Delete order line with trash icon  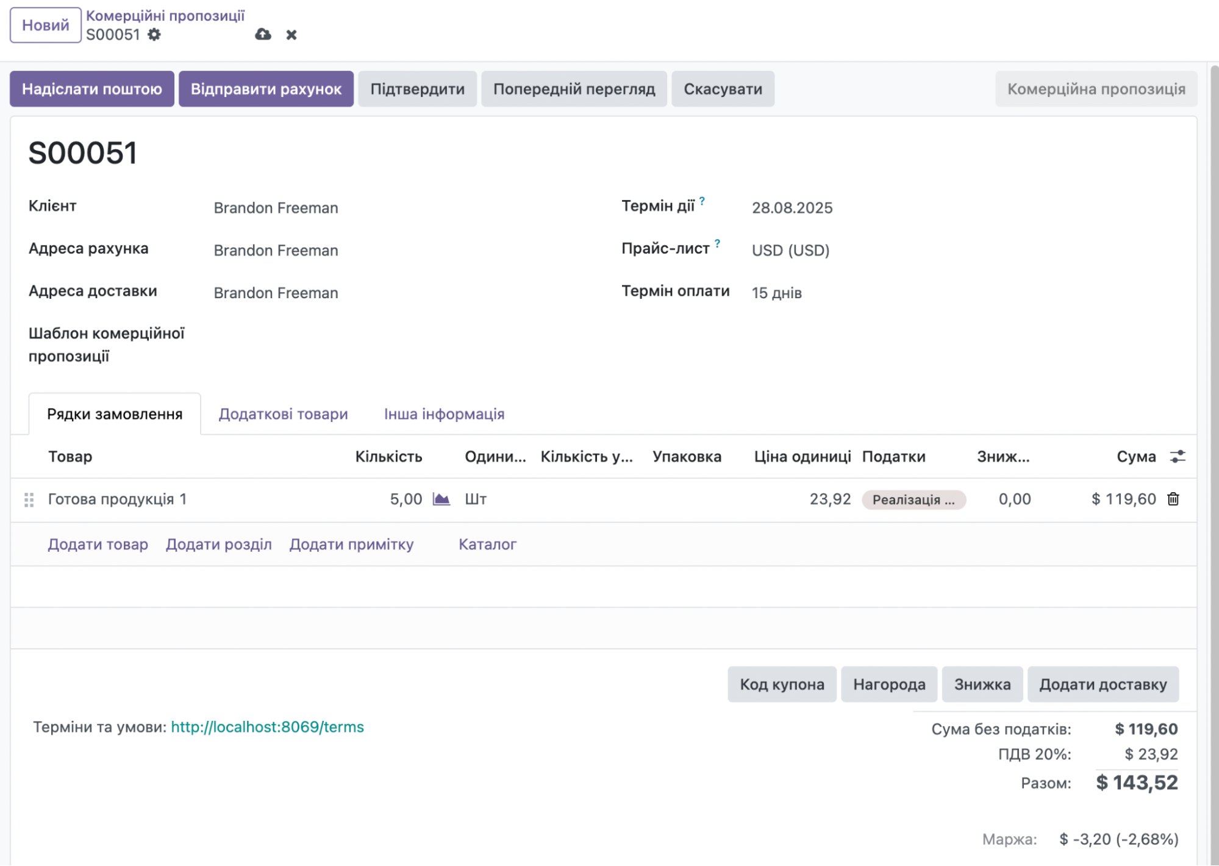click(x=1173, y=499)
